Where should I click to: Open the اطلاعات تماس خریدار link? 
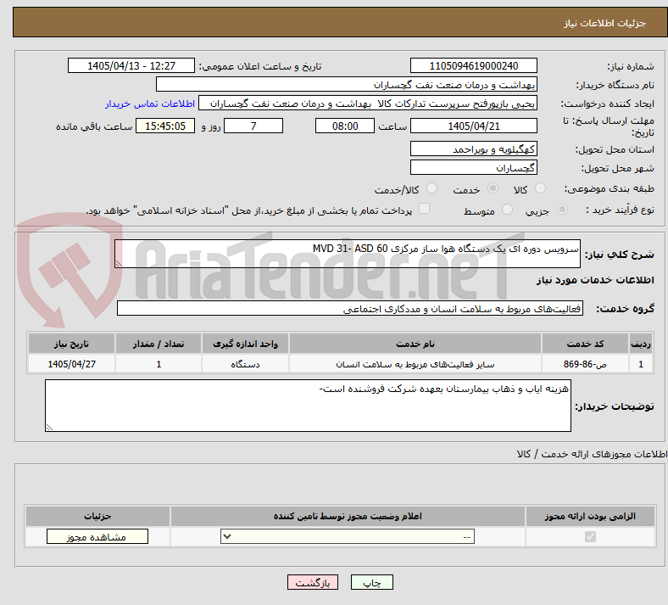click(150, 104)
